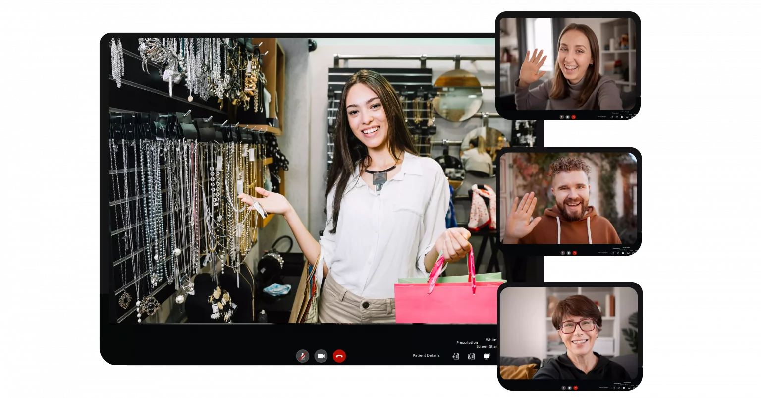Viewport: 761px width, 398px height.
Task: Hang up the call on the top participant tile
Action: 574,117
